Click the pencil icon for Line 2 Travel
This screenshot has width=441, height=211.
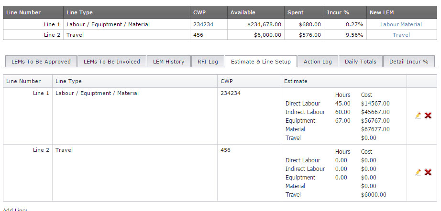click(419, 172)
